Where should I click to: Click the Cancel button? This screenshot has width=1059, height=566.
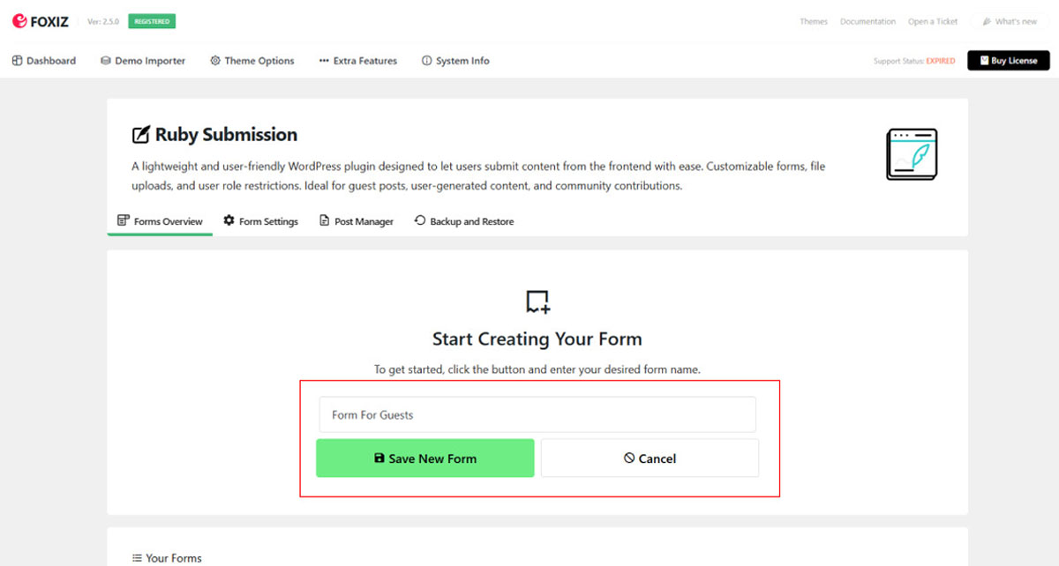click(650, 458)
